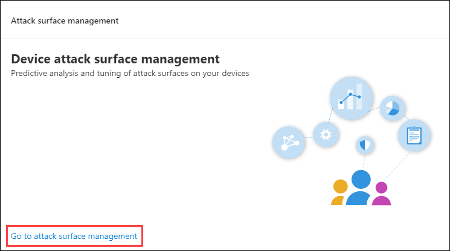
Task: Click dashed line between bar chart and pie chart
Action: pos(374,109)
